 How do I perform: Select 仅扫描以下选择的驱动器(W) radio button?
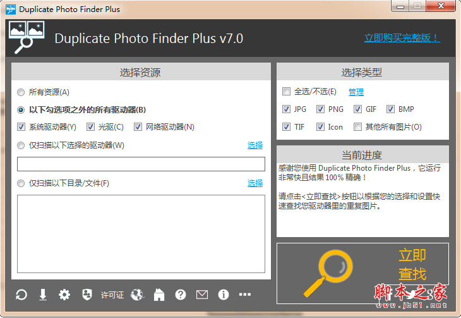tap(21, 145)
